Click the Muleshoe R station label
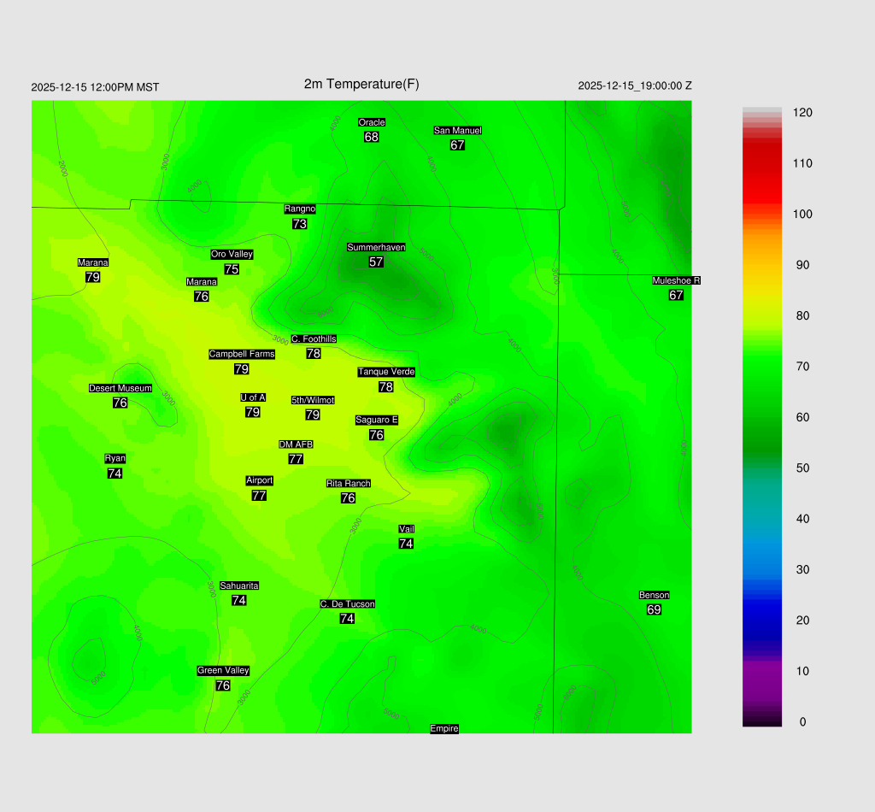 (676, 280)
